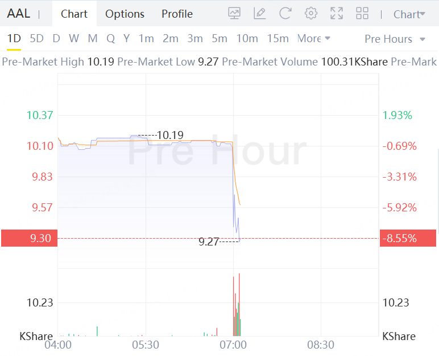Expand the Chart type dropdown

click(x=409, y=14)
